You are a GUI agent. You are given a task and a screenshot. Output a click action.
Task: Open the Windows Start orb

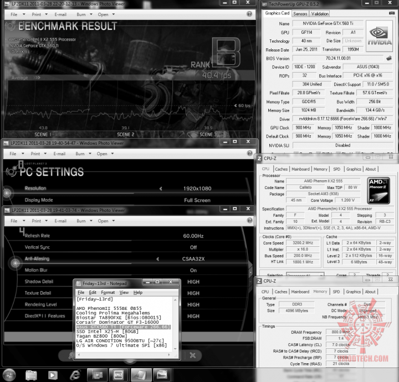click(x=9, y=375)
